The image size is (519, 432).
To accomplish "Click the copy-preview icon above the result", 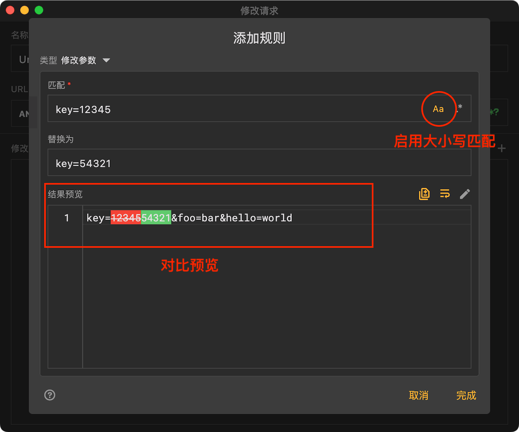I will 424,194.
